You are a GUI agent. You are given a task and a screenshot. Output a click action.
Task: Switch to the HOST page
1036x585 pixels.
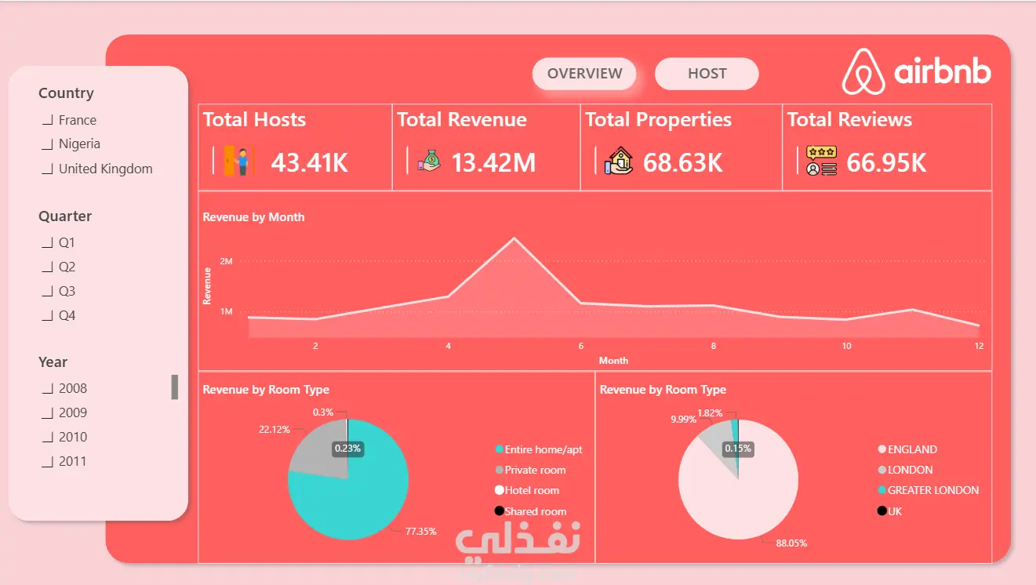707,74
